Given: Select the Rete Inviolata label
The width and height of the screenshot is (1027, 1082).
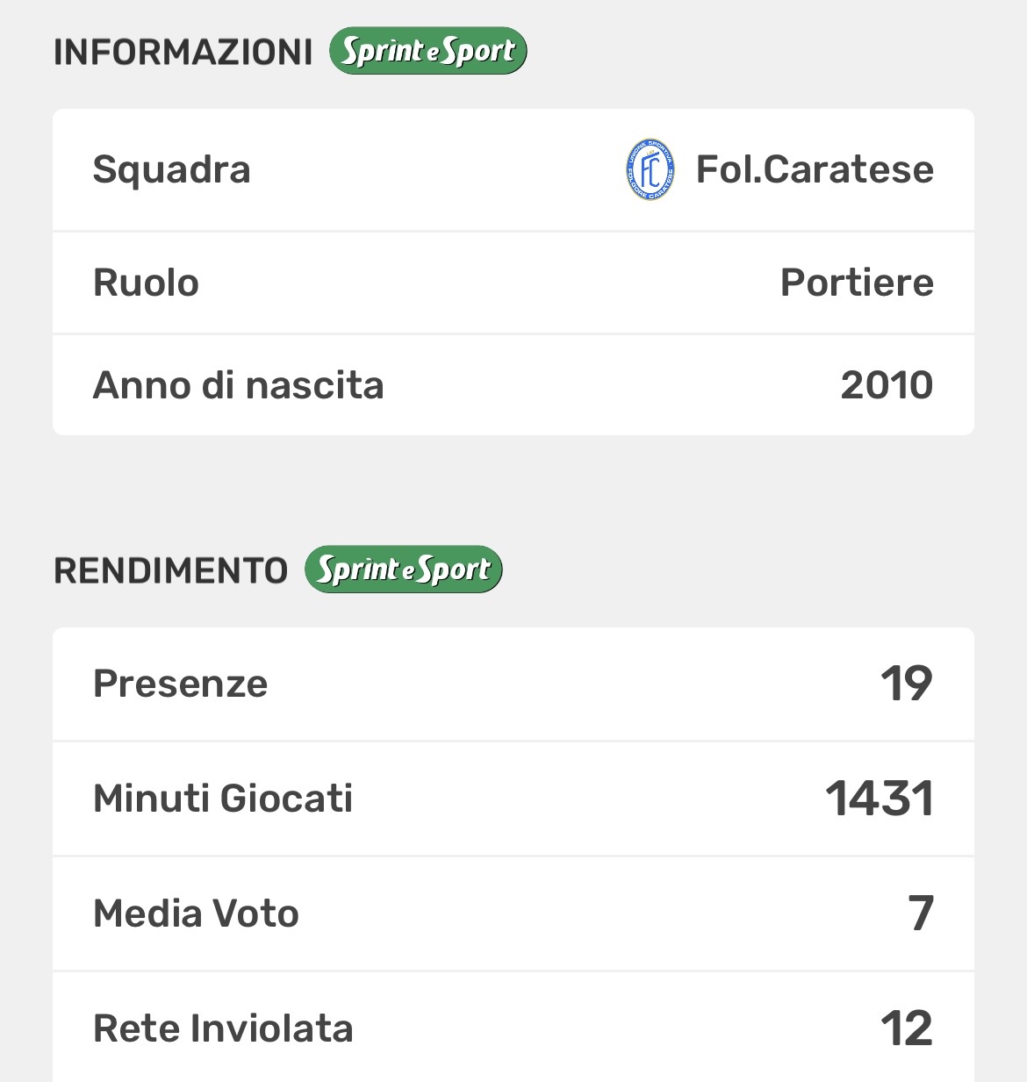Looking at the screenshot, I should 223,1028.
